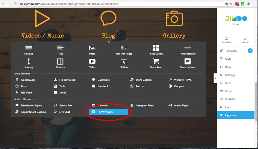Screen dimensions: 258x149
Task: Add a Store Item element
Action: pos(156,63)
